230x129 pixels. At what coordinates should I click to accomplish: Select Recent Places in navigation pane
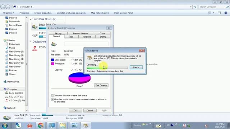15,25
